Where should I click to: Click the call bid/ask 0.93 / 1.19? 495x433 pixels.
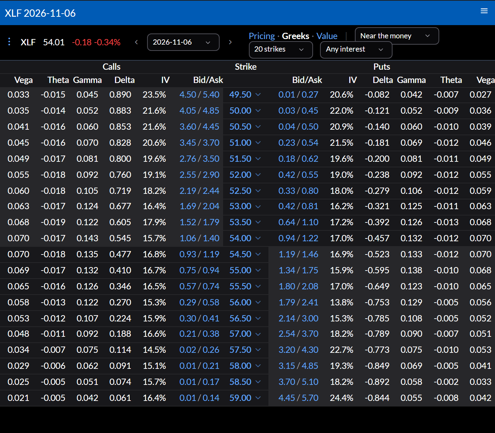click(x=199, y=254)
